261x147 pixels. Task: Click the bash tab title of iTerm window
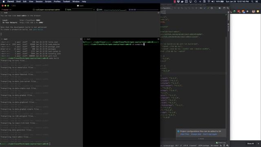(80, 6)
